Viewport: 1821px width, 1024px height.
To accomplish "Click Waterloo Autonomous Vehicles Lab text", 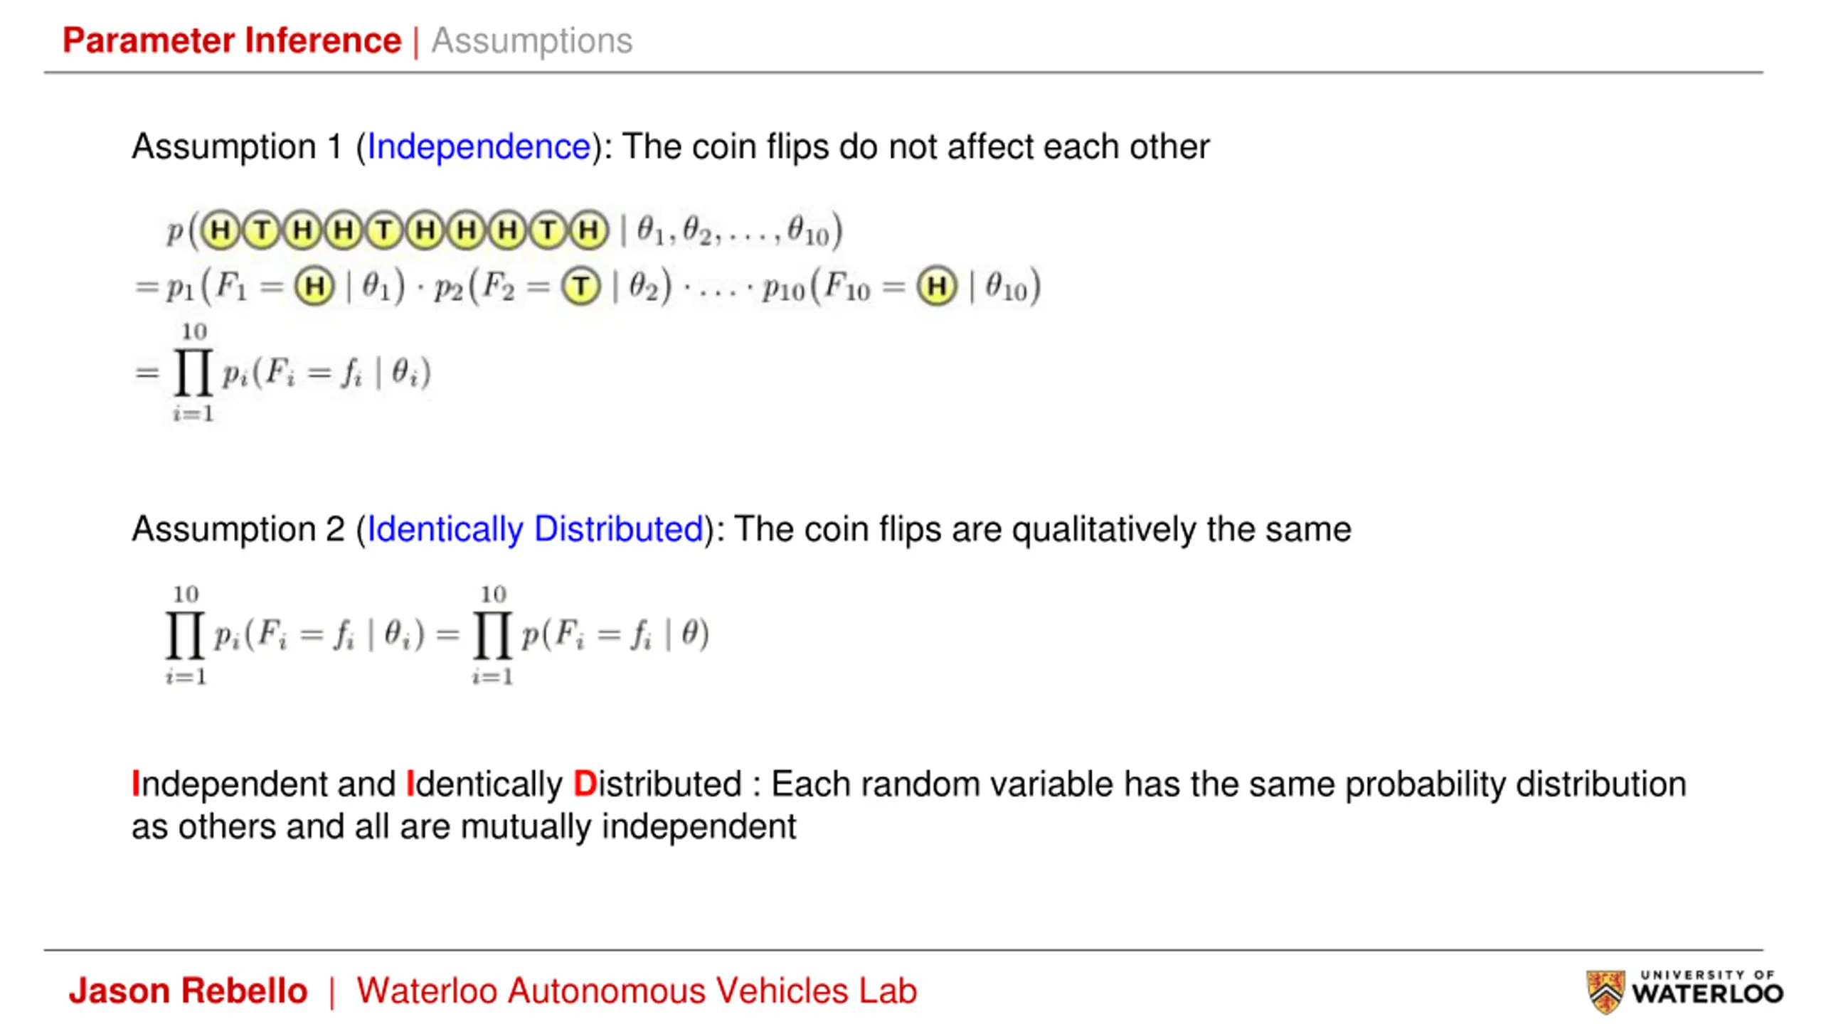I will (637, 991).
